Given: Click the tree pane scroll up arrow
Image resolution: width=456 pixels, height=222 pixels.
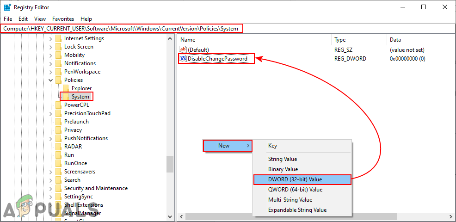Looking at the screenshot, I should (x=170, y=37).
